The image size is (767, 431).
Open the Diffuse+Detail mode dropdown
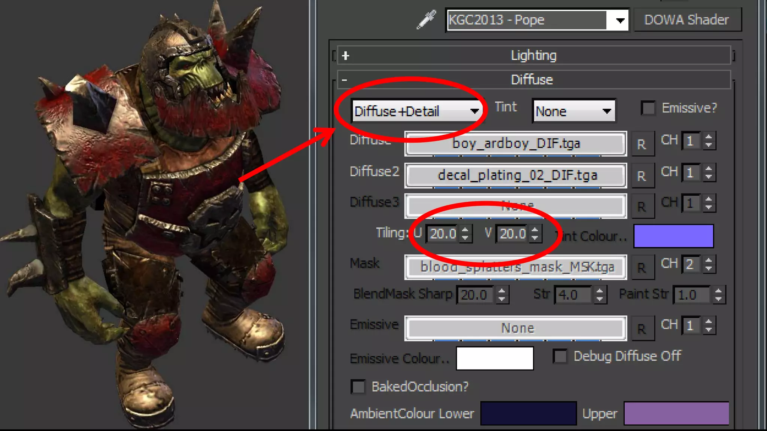(x=475, y=111)
